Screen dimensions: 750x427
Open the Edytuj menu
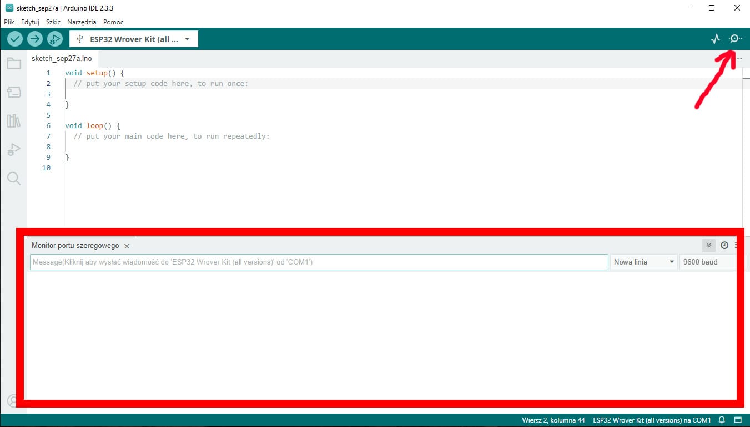pyautogui.click(x=30, y=22)
